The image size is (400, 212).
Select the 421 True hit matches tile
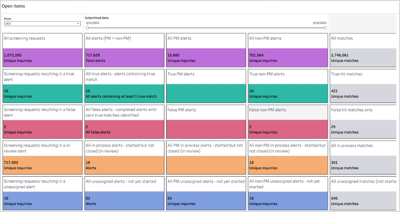point(363,93)
